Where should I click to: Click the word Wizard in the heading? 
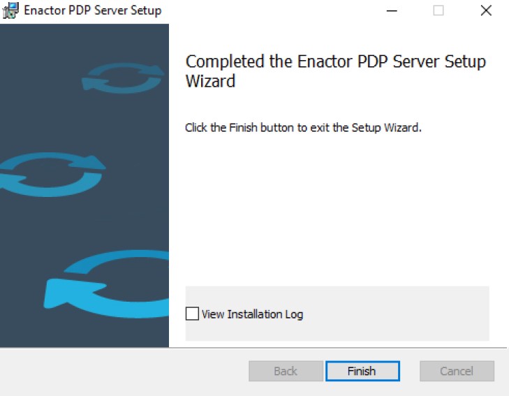pos(210,81)
